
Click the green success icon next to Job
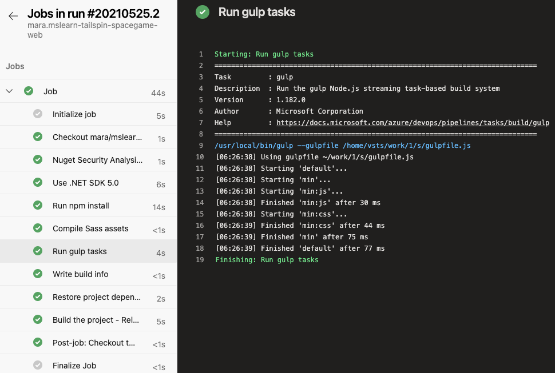tap(29, 91)
